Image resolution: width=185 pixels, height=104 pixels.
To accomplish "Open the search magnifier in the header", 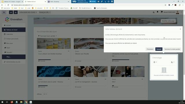I will point(153,12).
